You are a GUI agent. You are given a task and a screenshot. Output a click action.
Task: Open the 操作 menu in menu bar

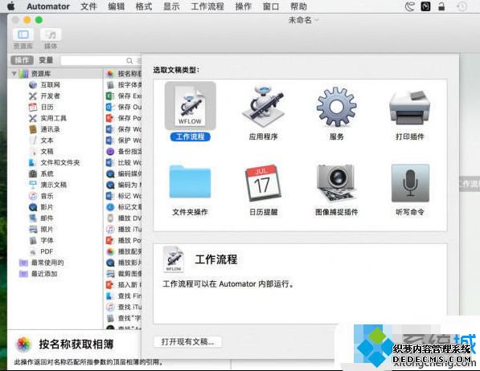pos(244,6)
